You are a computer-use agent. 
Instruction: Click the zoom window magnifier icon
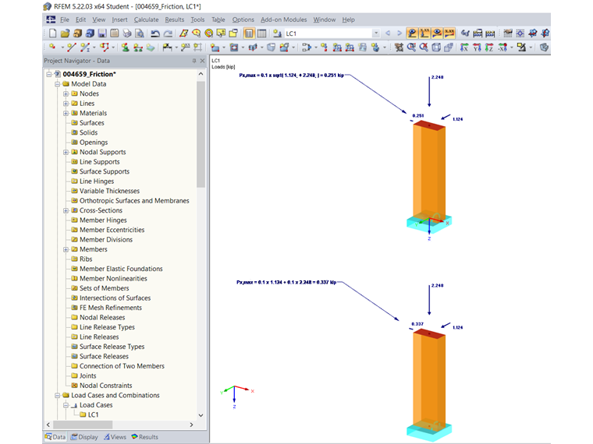click(x=411, y=48)
